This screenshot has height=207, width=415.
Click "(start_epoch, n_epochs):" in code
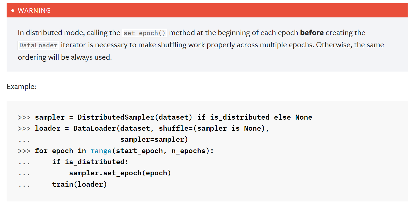tap(163, 151)
